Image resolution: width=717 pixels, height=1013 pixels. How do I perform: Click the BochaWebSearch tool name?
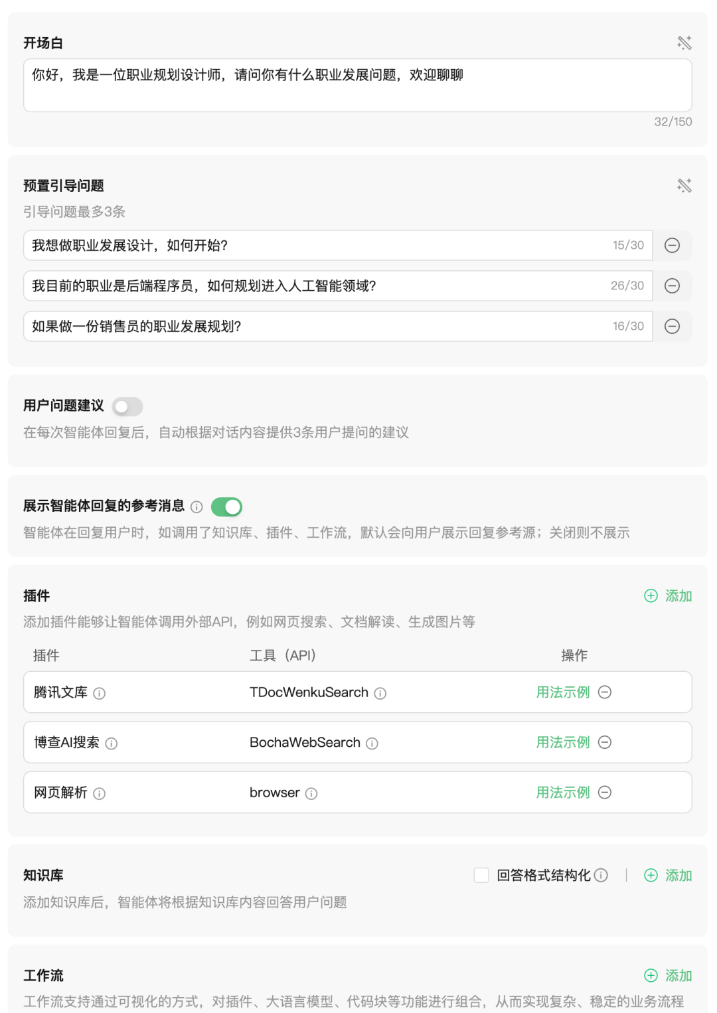(x=305, y=742)
